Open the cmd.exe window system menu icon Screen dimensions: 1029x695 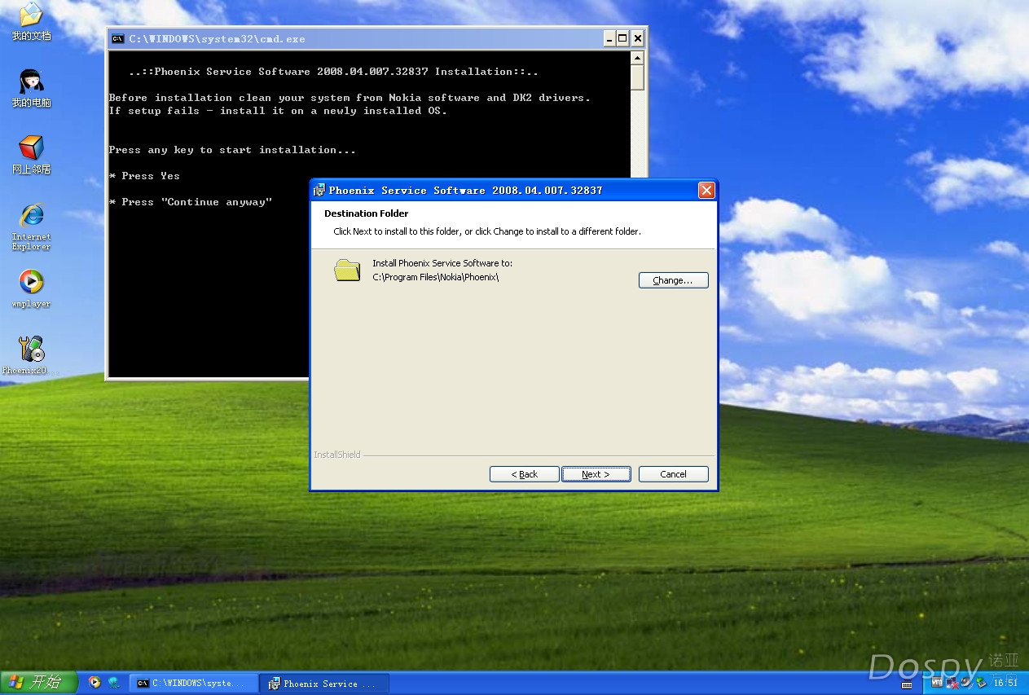tap(118, 38)
